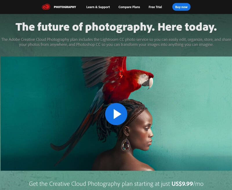
Task: Click the Buy now button
Action: point(181,7)
